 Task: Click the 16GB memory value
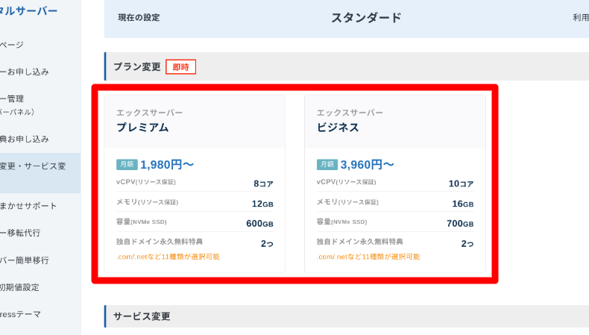[x=463, y=204]
